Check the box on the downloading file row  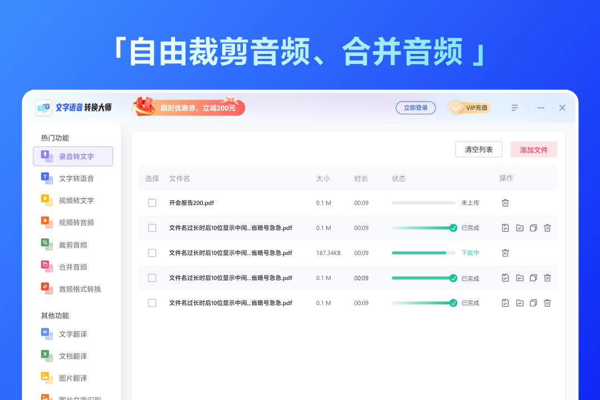pyautogui.click(x=152, y=253)
